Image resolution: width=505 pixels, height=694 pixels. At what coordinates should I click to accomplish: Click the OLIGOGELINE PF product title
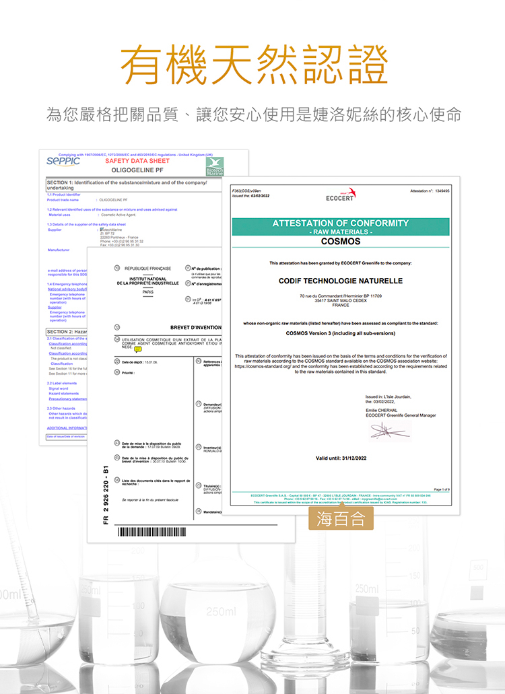coord(137,170)
